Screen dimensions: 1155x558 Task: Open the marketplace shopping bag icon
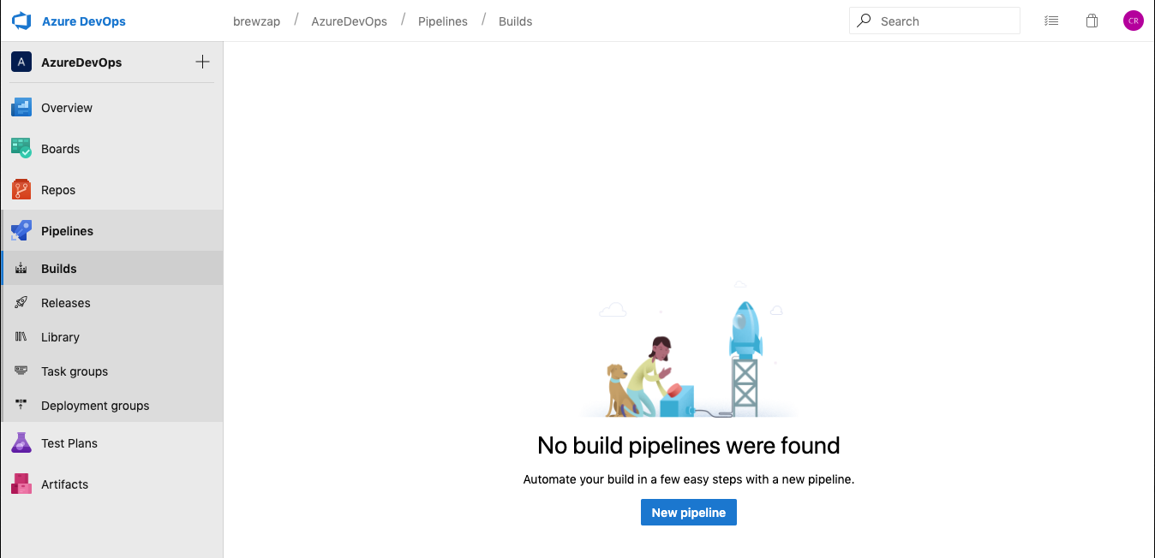1092,21
